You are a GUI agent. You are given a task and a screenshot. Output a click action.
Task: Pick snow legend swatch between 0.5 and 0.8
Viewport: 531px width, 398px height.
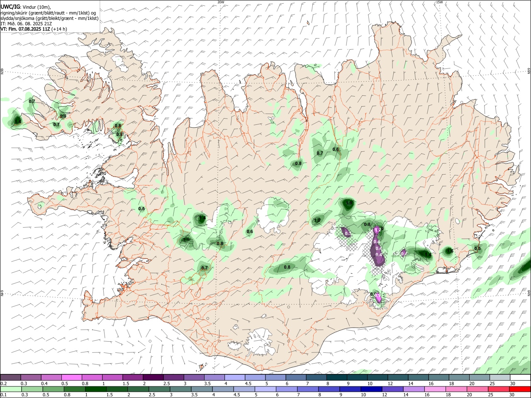72,377
